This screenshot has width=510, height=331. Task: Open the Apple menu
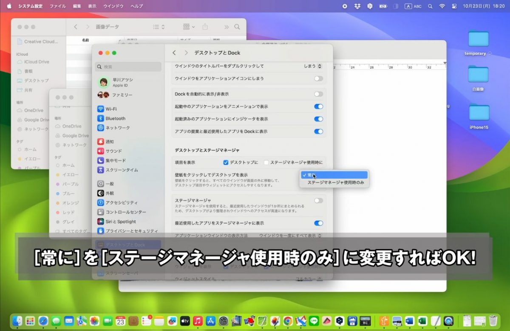point(9,6)
